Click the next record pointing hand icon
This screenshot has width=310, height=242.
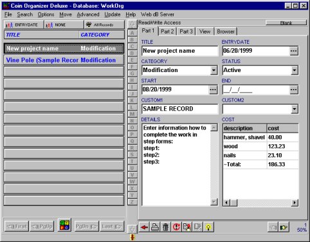point(284,227)
